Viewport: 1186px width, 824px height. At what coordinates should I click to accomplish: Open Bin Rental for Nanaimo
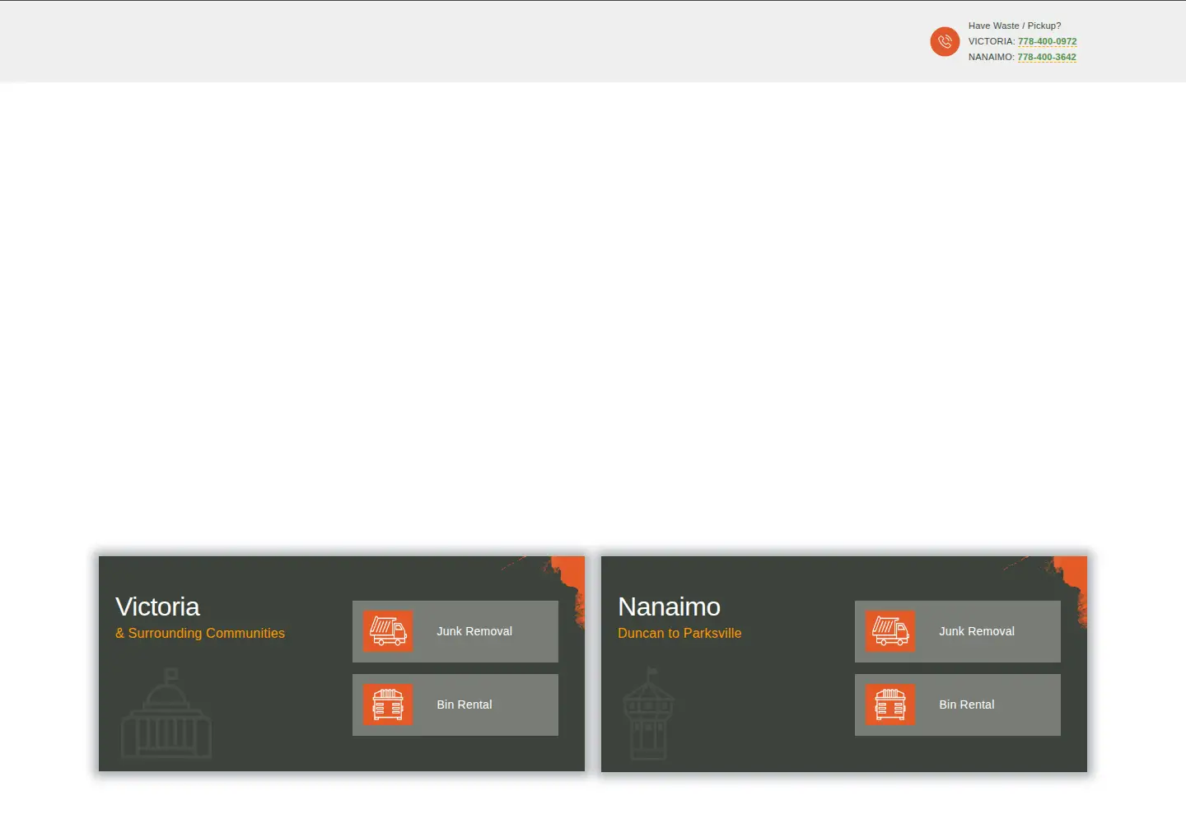(x=958, y=705)
